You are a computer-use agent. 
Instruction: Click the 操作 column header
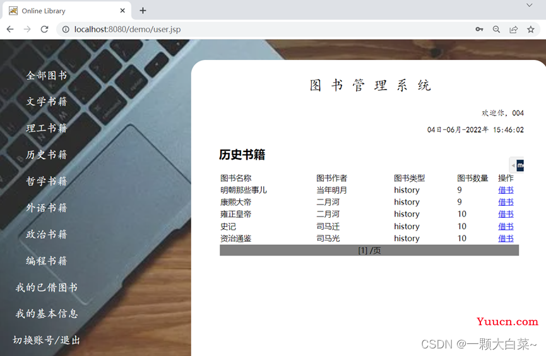pyautogui.click(x=506, y=178)
